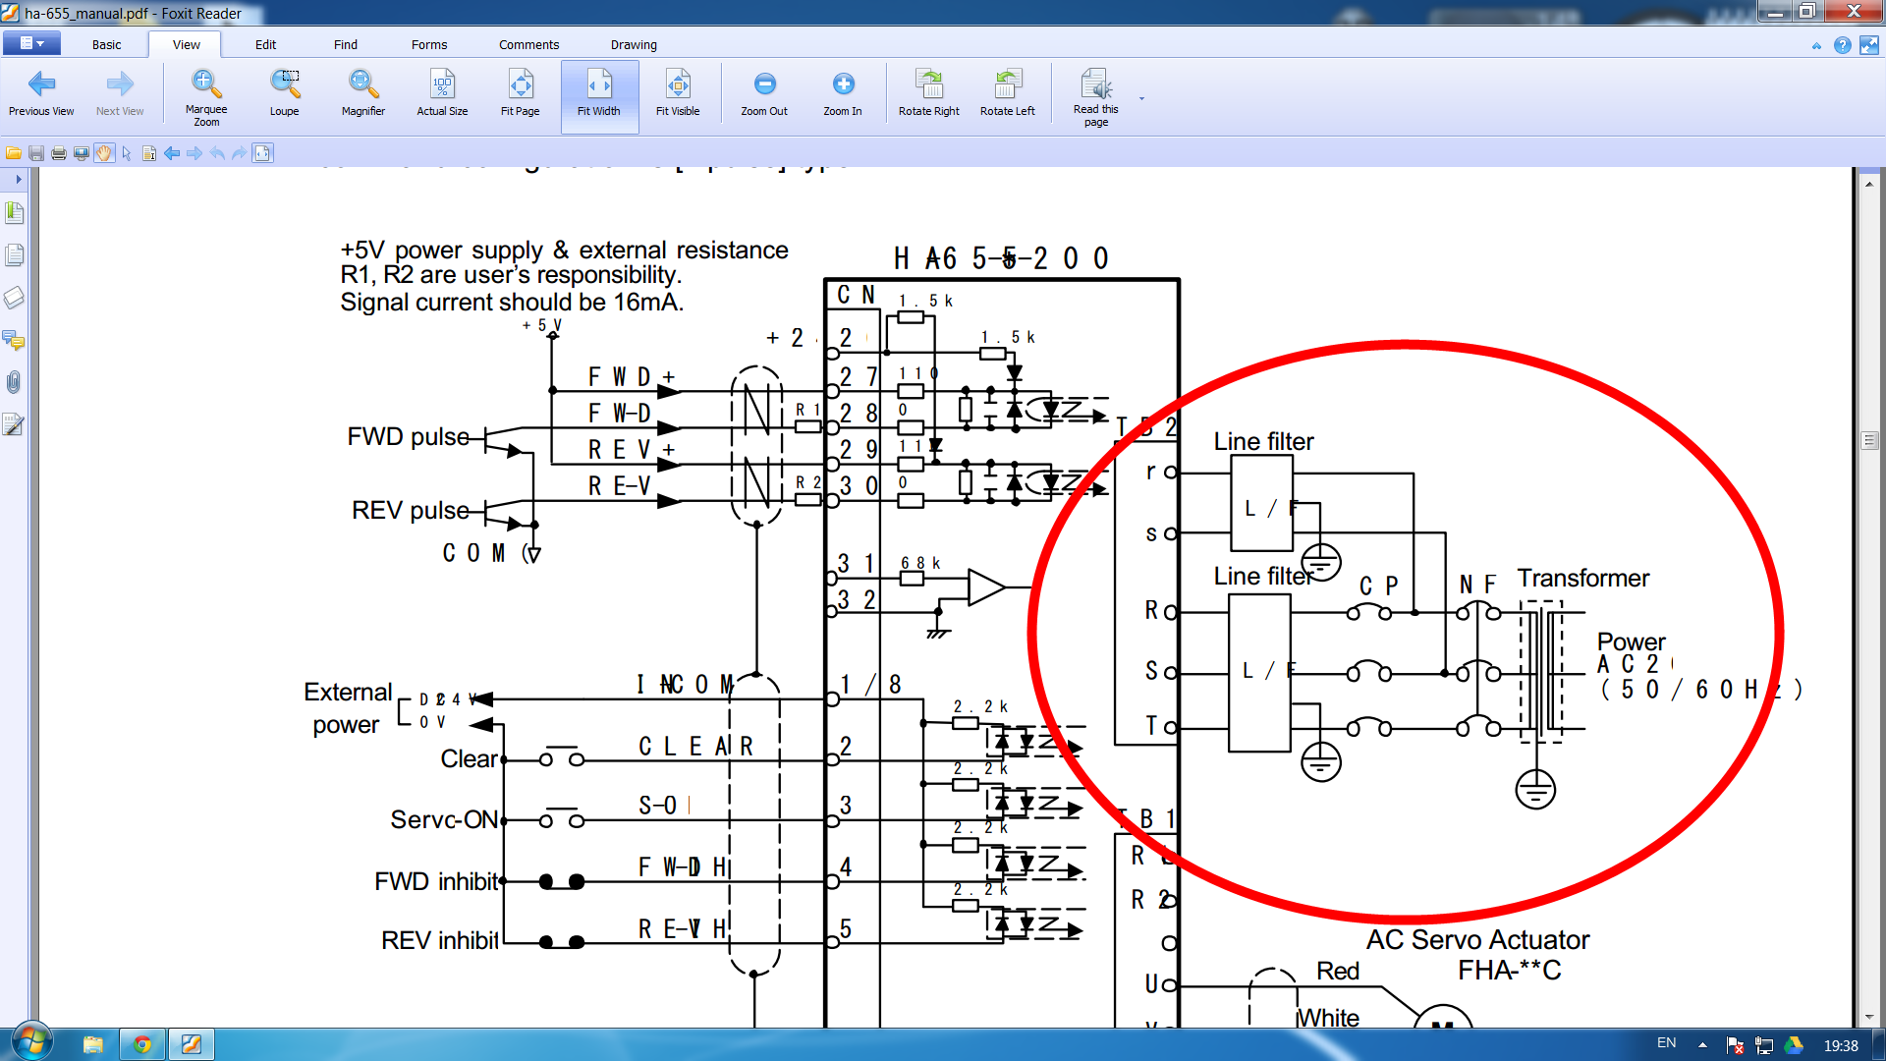Toggle the Fit Width view mode
The height and width of the screenshot is (1061, 1886).
point(598,96)
